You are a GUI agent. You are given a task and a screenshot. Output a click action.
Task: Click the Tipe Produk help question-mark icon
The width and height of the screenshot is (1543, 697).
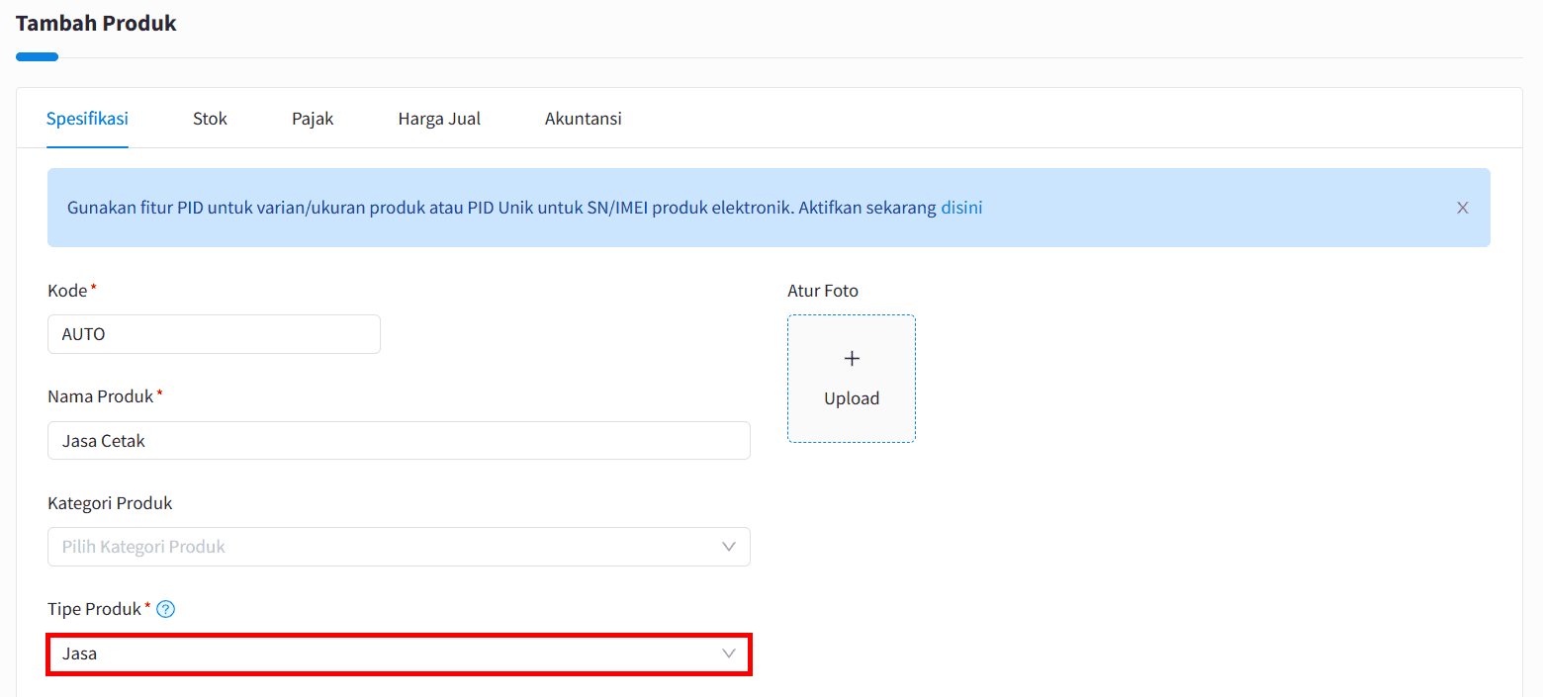(x=166, y=609)
